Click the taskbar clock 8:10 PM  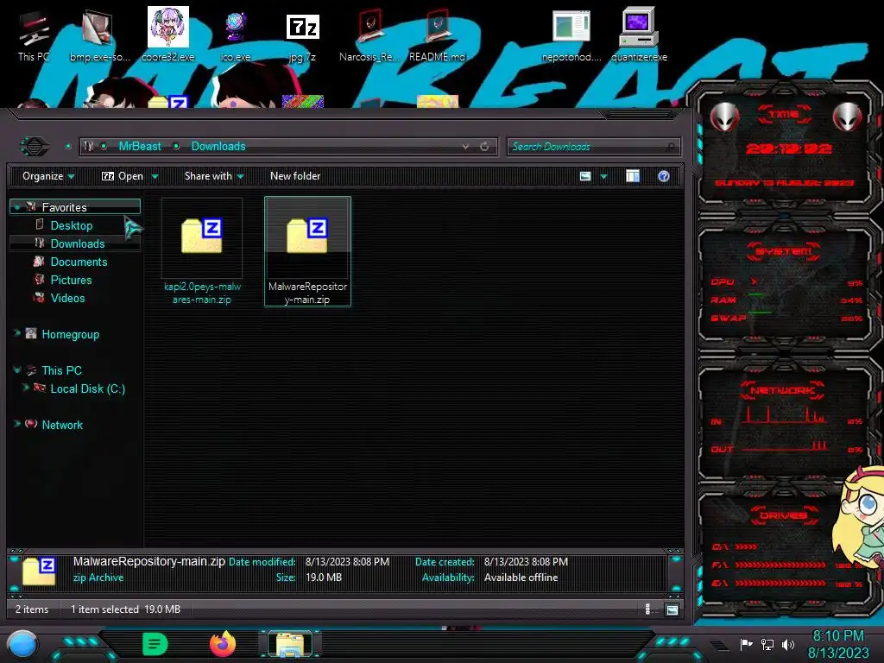(x=837, y=636)
